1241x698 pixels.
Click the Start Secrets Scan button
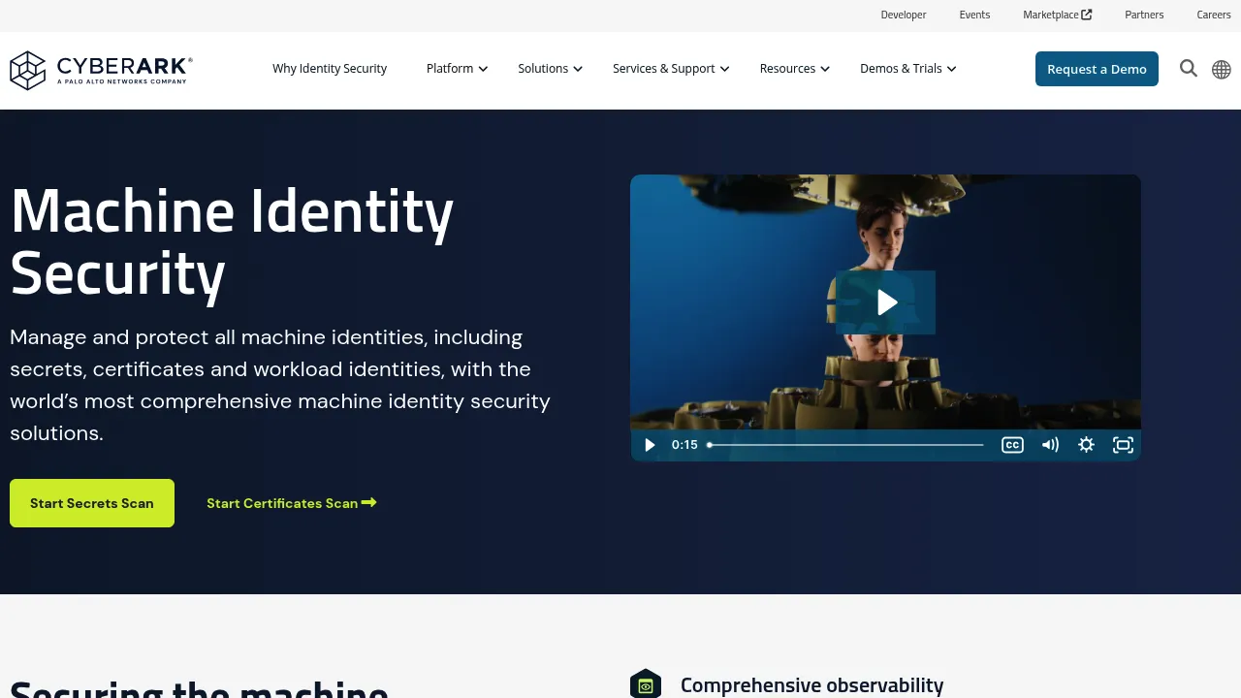coord(92,503)
